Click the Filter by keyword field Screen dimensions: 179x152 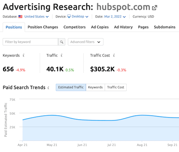(x=30, y=42)
